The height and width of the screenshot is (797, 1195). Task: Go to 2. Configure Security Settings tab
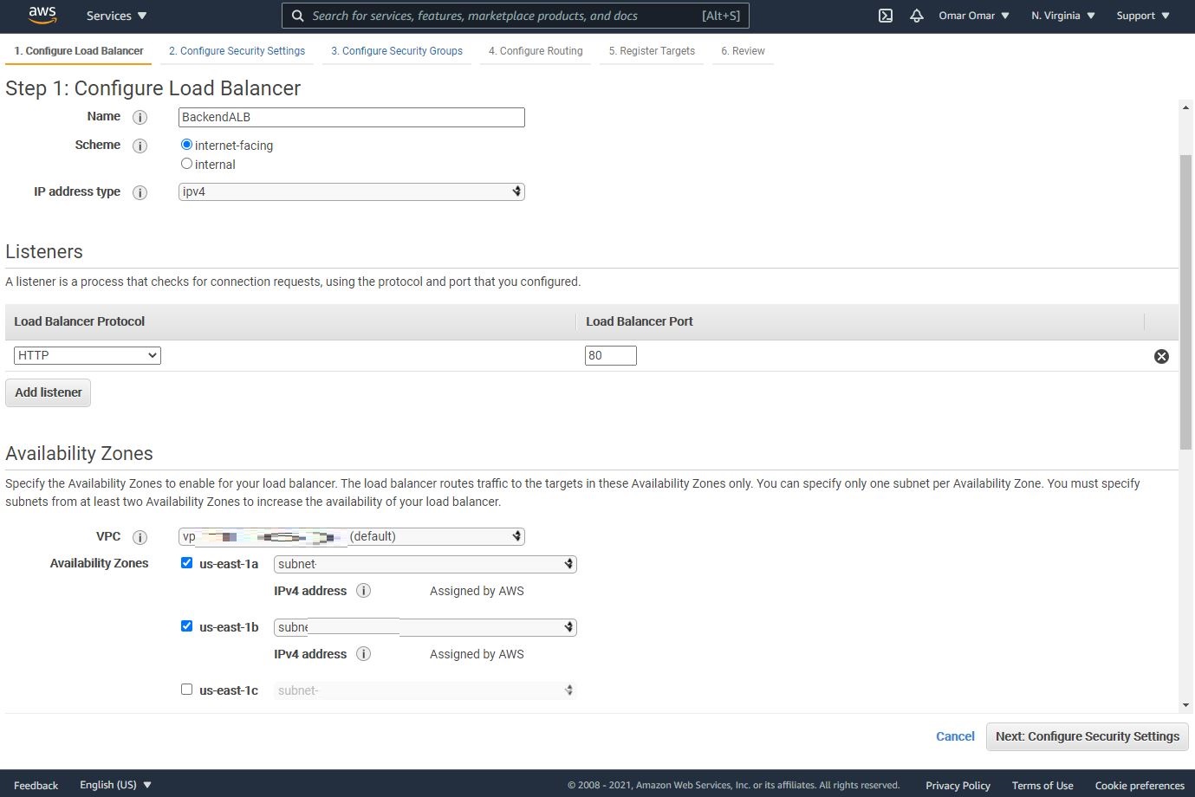[x=237, y=51]
